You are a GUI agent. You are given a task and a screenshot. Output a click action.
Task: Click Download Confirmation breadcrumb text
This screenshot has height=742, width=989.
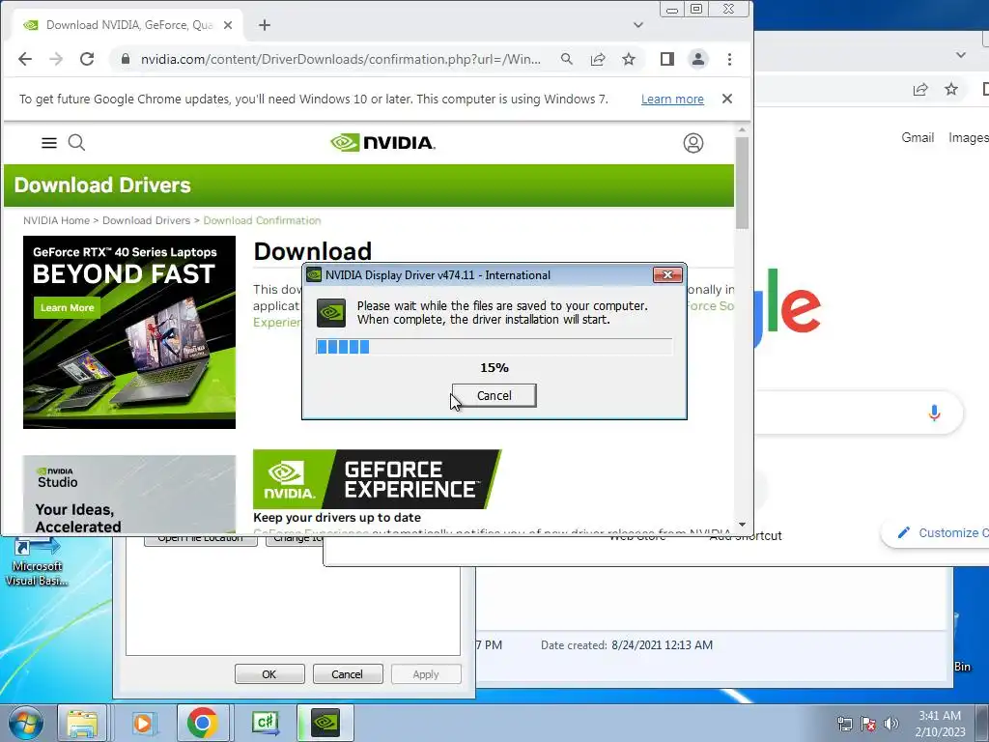click(x=262, y=220)
